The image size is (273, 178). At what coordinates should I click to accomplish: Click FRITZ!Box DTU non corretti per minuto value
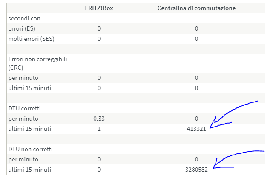pyautogui.click(x=99, y=159)
